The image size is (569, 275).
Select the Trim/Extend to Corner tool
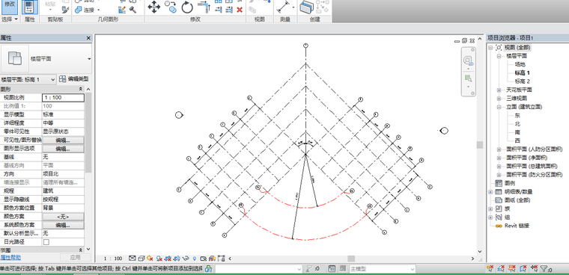pyautogui.click(x=204, y=7)
